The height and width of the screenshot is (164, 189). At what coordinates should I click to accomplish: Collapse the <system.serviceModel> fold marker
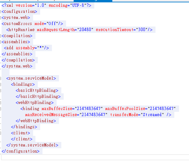[x=0, y=78]
